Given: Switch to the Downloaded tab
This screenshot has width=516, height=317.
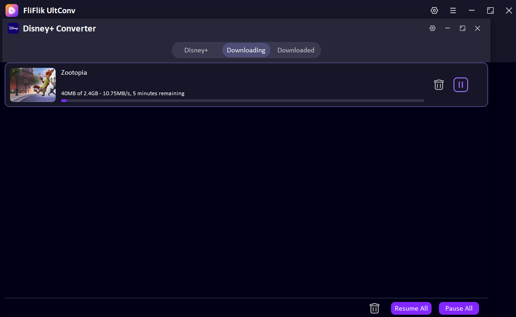Looking at the screenshot, I should [296, 50].
